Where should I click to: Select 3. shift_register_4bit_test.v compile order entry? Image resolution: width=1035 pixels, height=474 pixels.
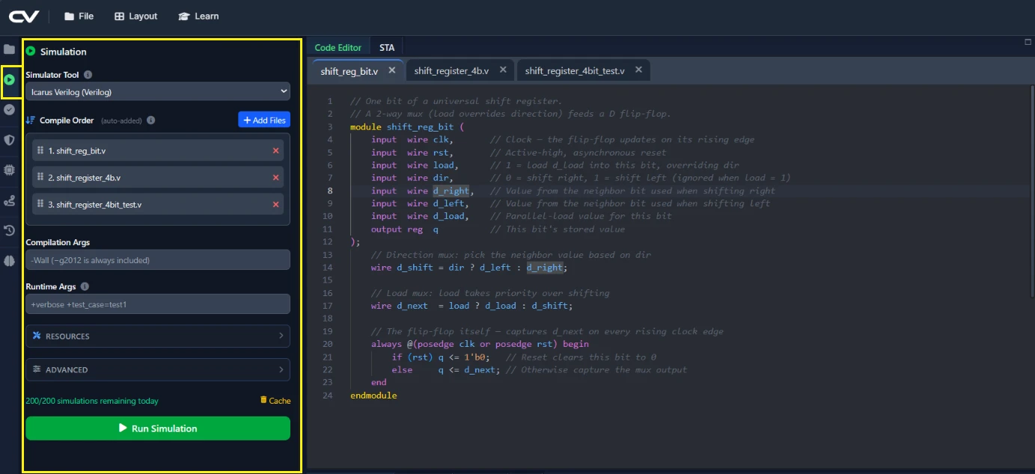pos(158,204)
